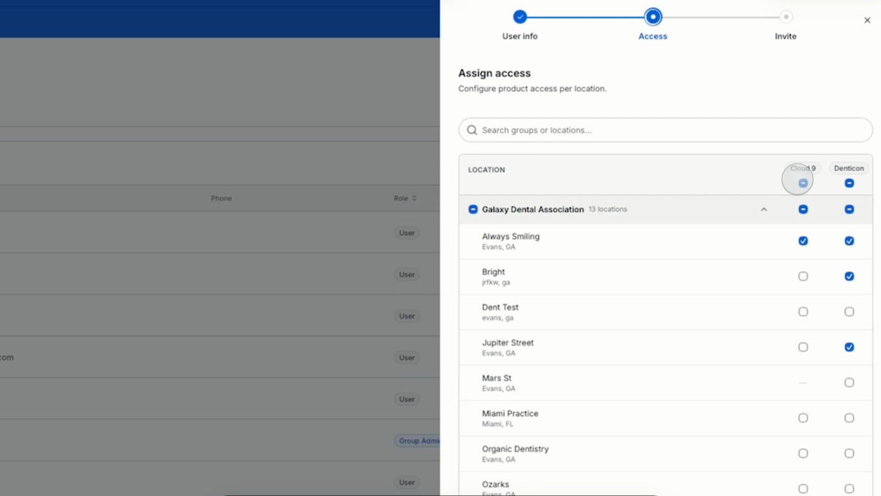Click the Group Admin role badge in background
Screen dimensions: 881x496
point(418,441)
